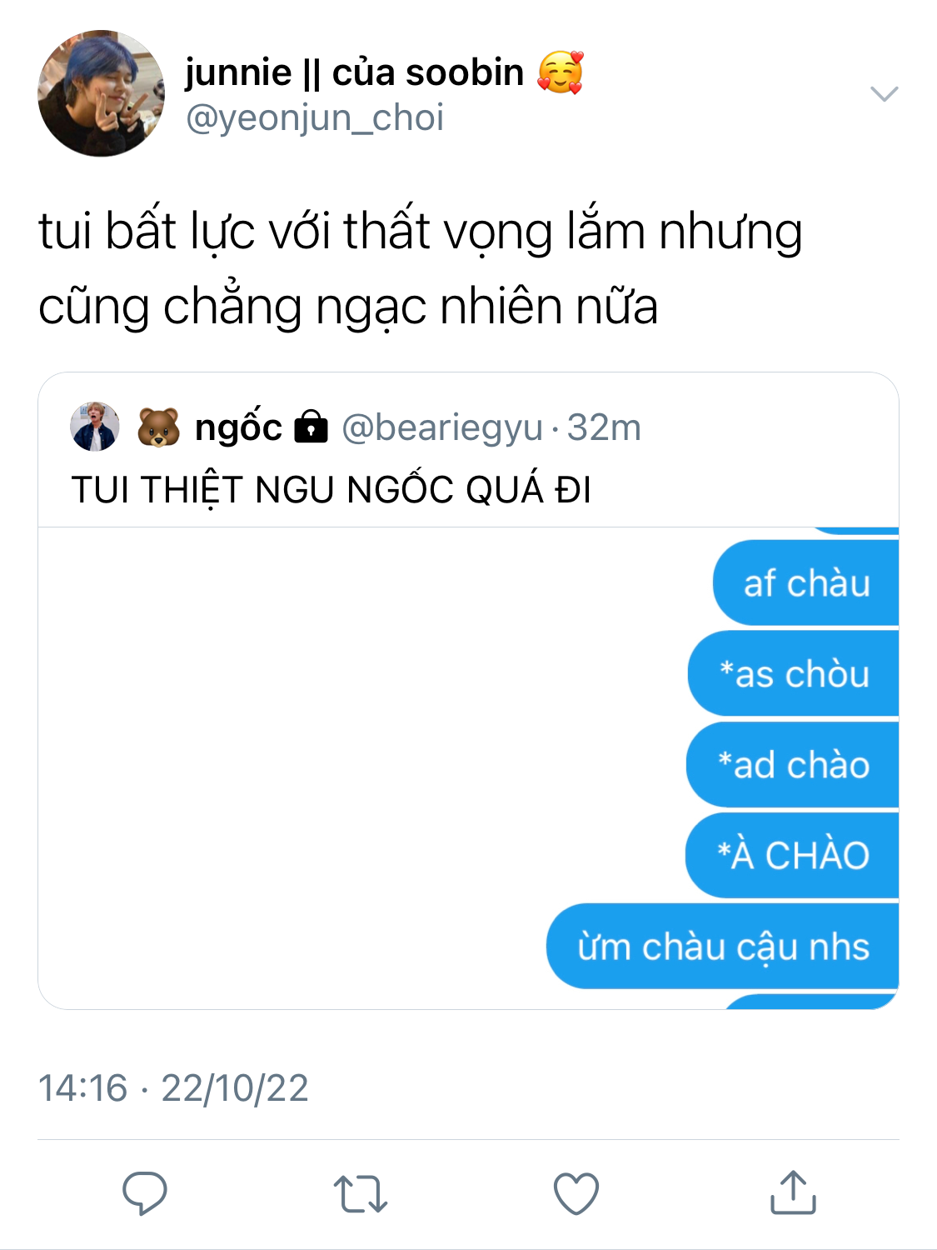Open ngốc's small avatar in quoted tweet
937x1250 pixels.
95,427
